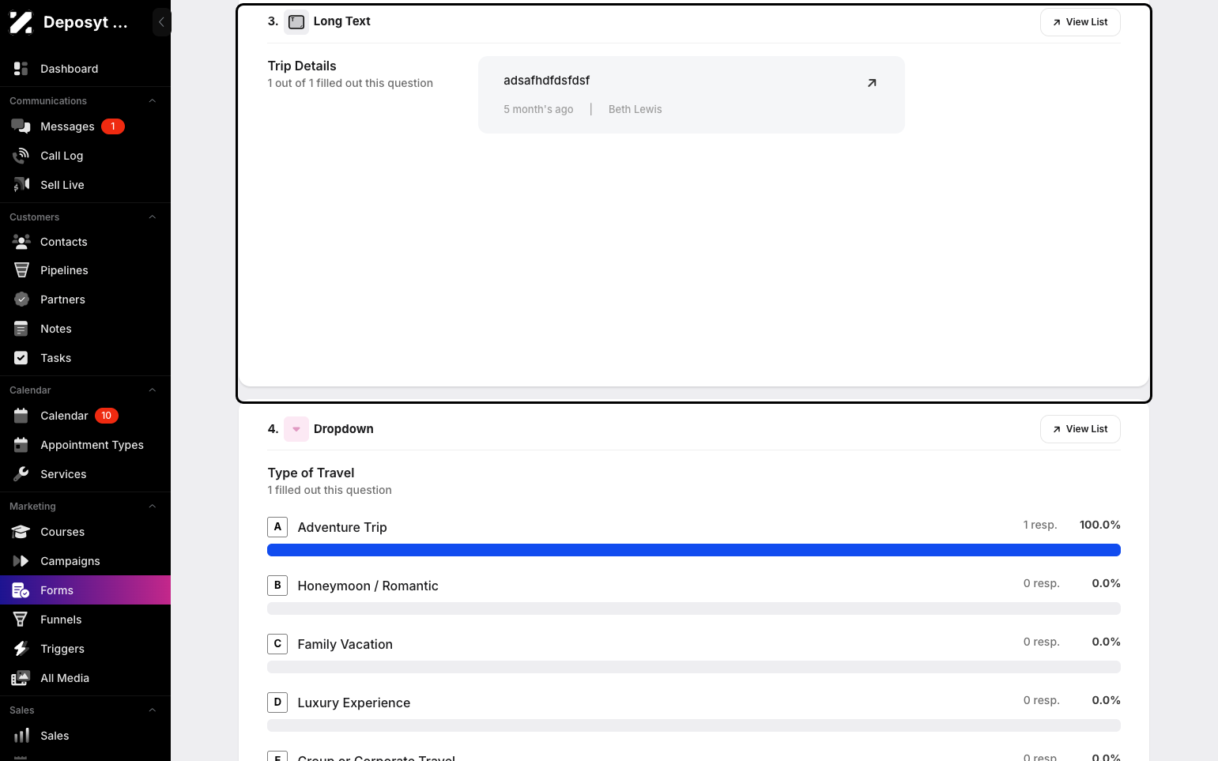The height and width of the screenshot is (761, 1218).
Task: Collapse the Sales section
Action: 153,710
